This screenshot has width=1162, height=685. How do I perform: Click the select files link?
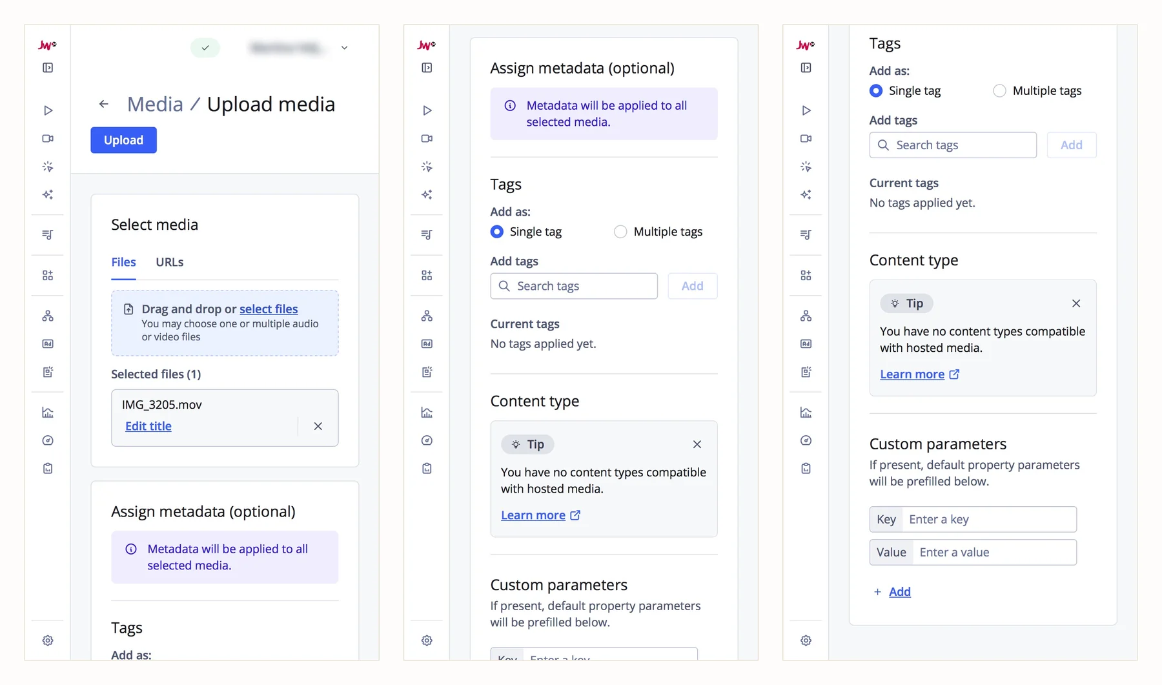269,309
